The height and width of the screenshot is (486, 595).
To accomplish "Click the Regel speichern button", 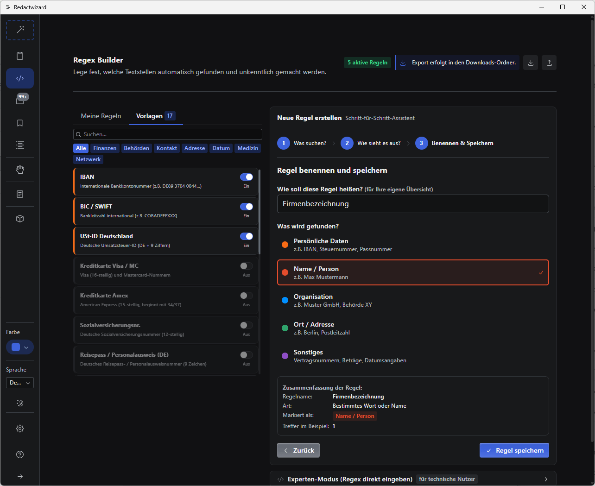I will (514, 450).
